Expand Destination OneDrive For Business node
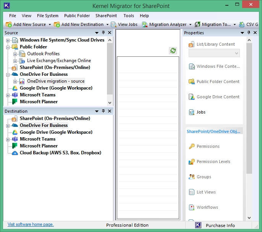This screenshot has height=232, width=262. [x=8, y=126]
